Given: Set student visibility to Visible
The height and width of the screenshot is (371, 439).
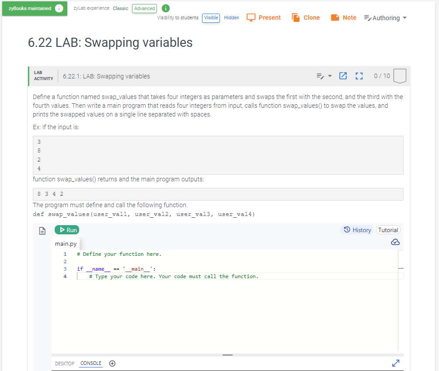Looking at the screenshot, I should pyautogui.click(x=210, y=18).
